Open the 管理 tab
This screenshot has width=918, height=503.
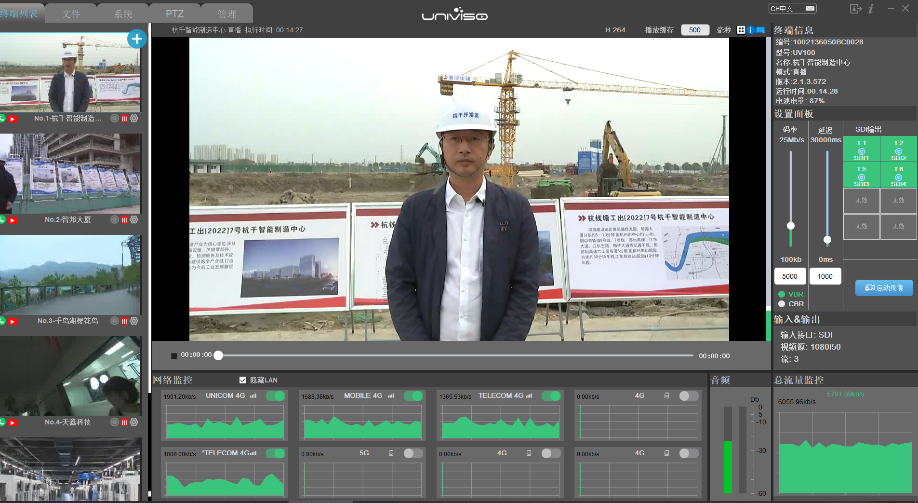point(227,14)
